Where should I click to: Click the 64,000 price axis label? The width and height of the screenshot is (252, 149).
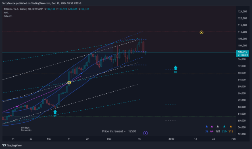click(x=242, y=114)
